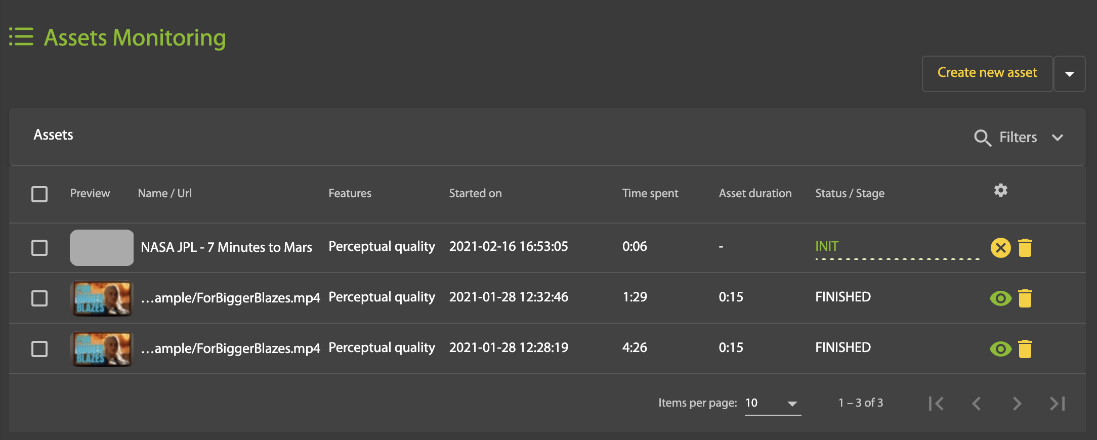Open the Create new asset dropdown arrow
Viewport: 1097px width, 440px height.
[x=1069, y=74]
